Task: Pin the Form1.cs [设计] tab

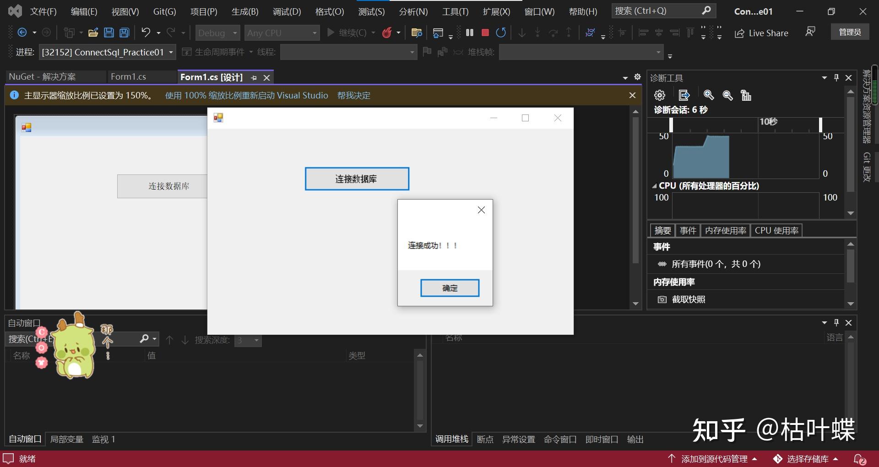Action: [x=254, y=78]
